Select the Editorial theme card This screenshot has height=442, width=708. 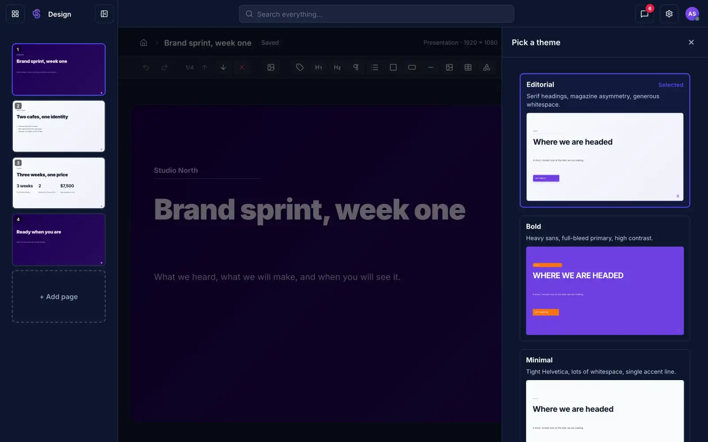[x=605, y=140]
